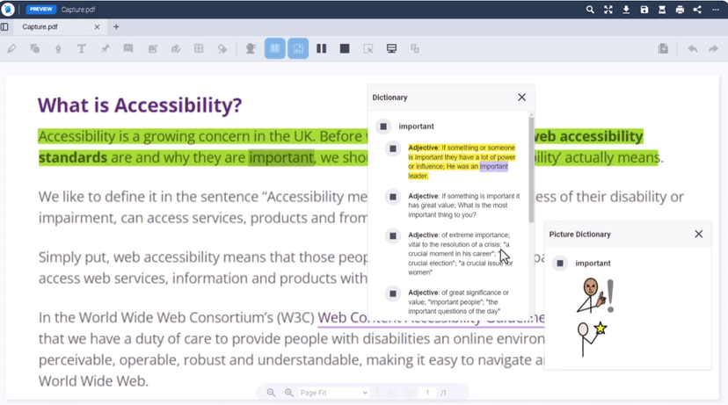Zoom in the page

[288, 393]
